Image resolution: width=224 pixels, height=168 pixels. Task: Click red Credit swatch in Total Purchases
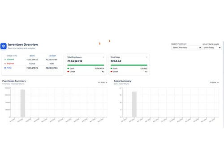click(68, 72)
